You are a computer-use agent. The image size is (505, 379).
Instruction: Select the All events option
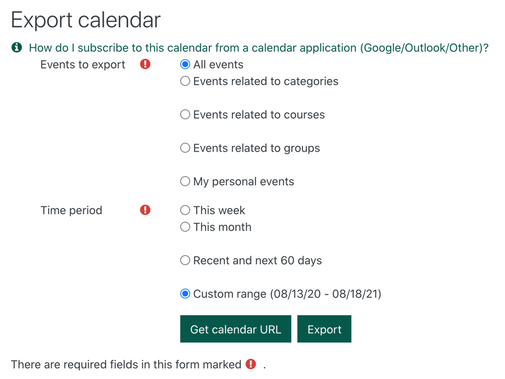(185, 64)
